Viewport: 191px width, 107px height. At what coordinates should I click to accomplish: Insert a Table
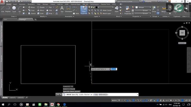coord(76,13)
